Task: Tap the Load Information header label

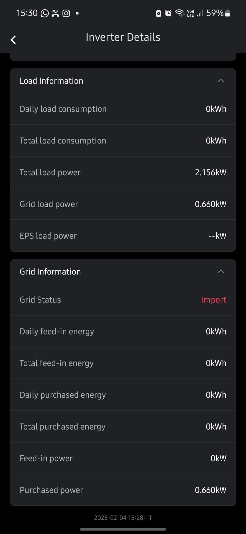Action: [x=51, y=81]
